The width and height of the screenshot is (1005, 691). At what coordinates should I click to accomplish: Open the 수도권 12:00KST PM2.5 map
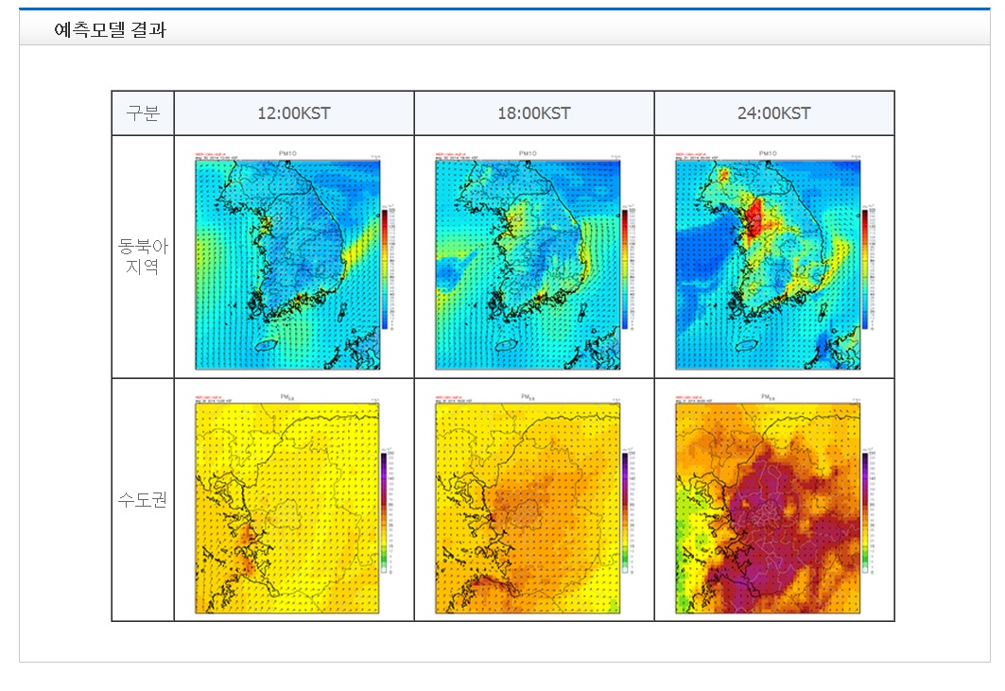(x=286, y=508)
